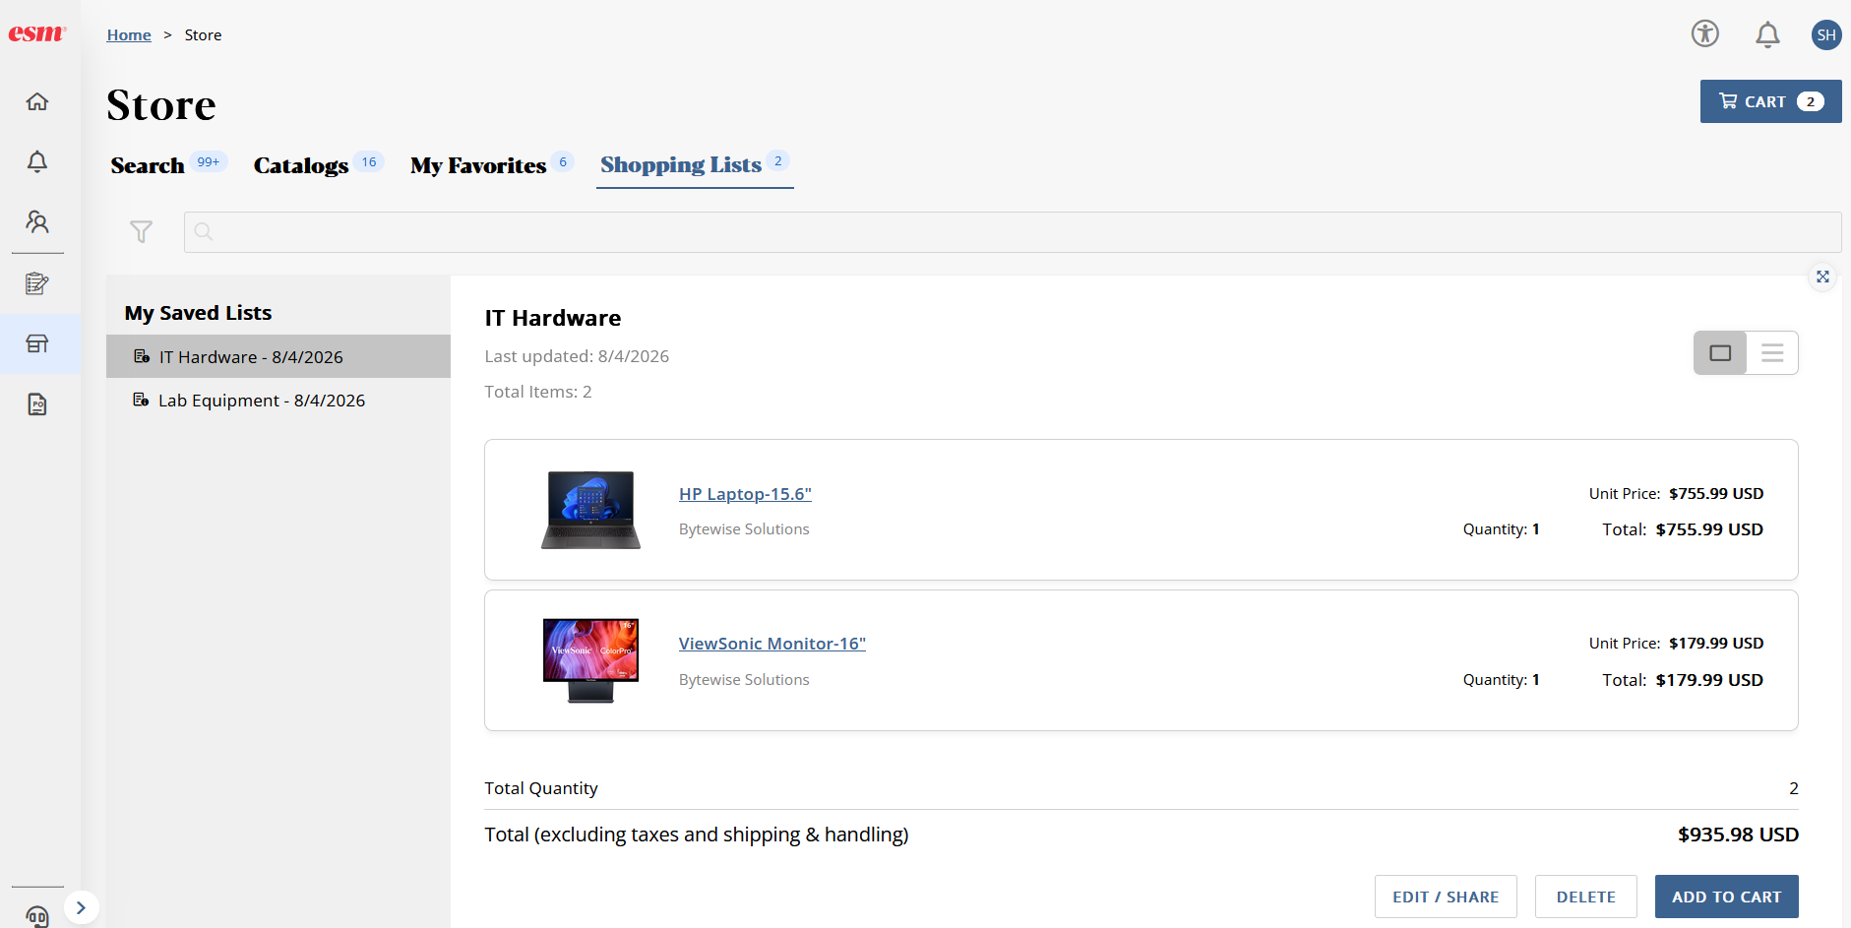Image resolution: width=1851 pixels, height=928 pixels.
Task: Click the ViewSonic monitor product thumbnail
Action: pos(590,660)
